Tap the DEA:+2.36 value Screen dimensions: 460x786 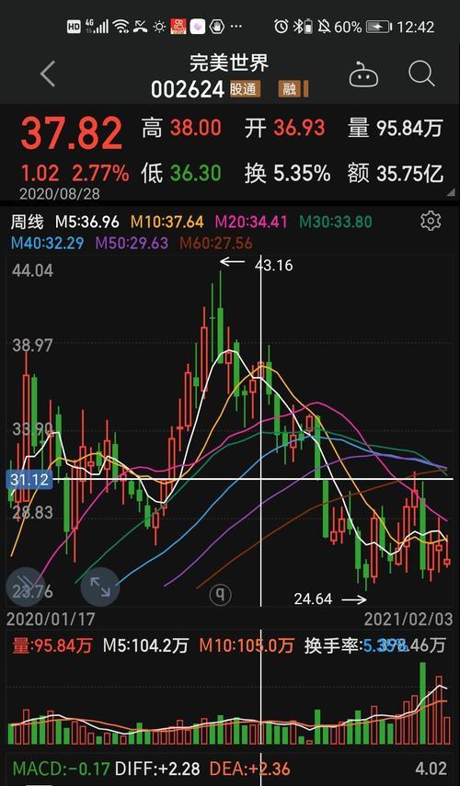(252, 769)
